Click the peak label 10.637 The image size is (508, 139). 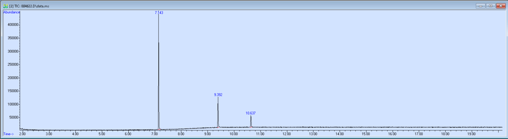click(251, 113)
